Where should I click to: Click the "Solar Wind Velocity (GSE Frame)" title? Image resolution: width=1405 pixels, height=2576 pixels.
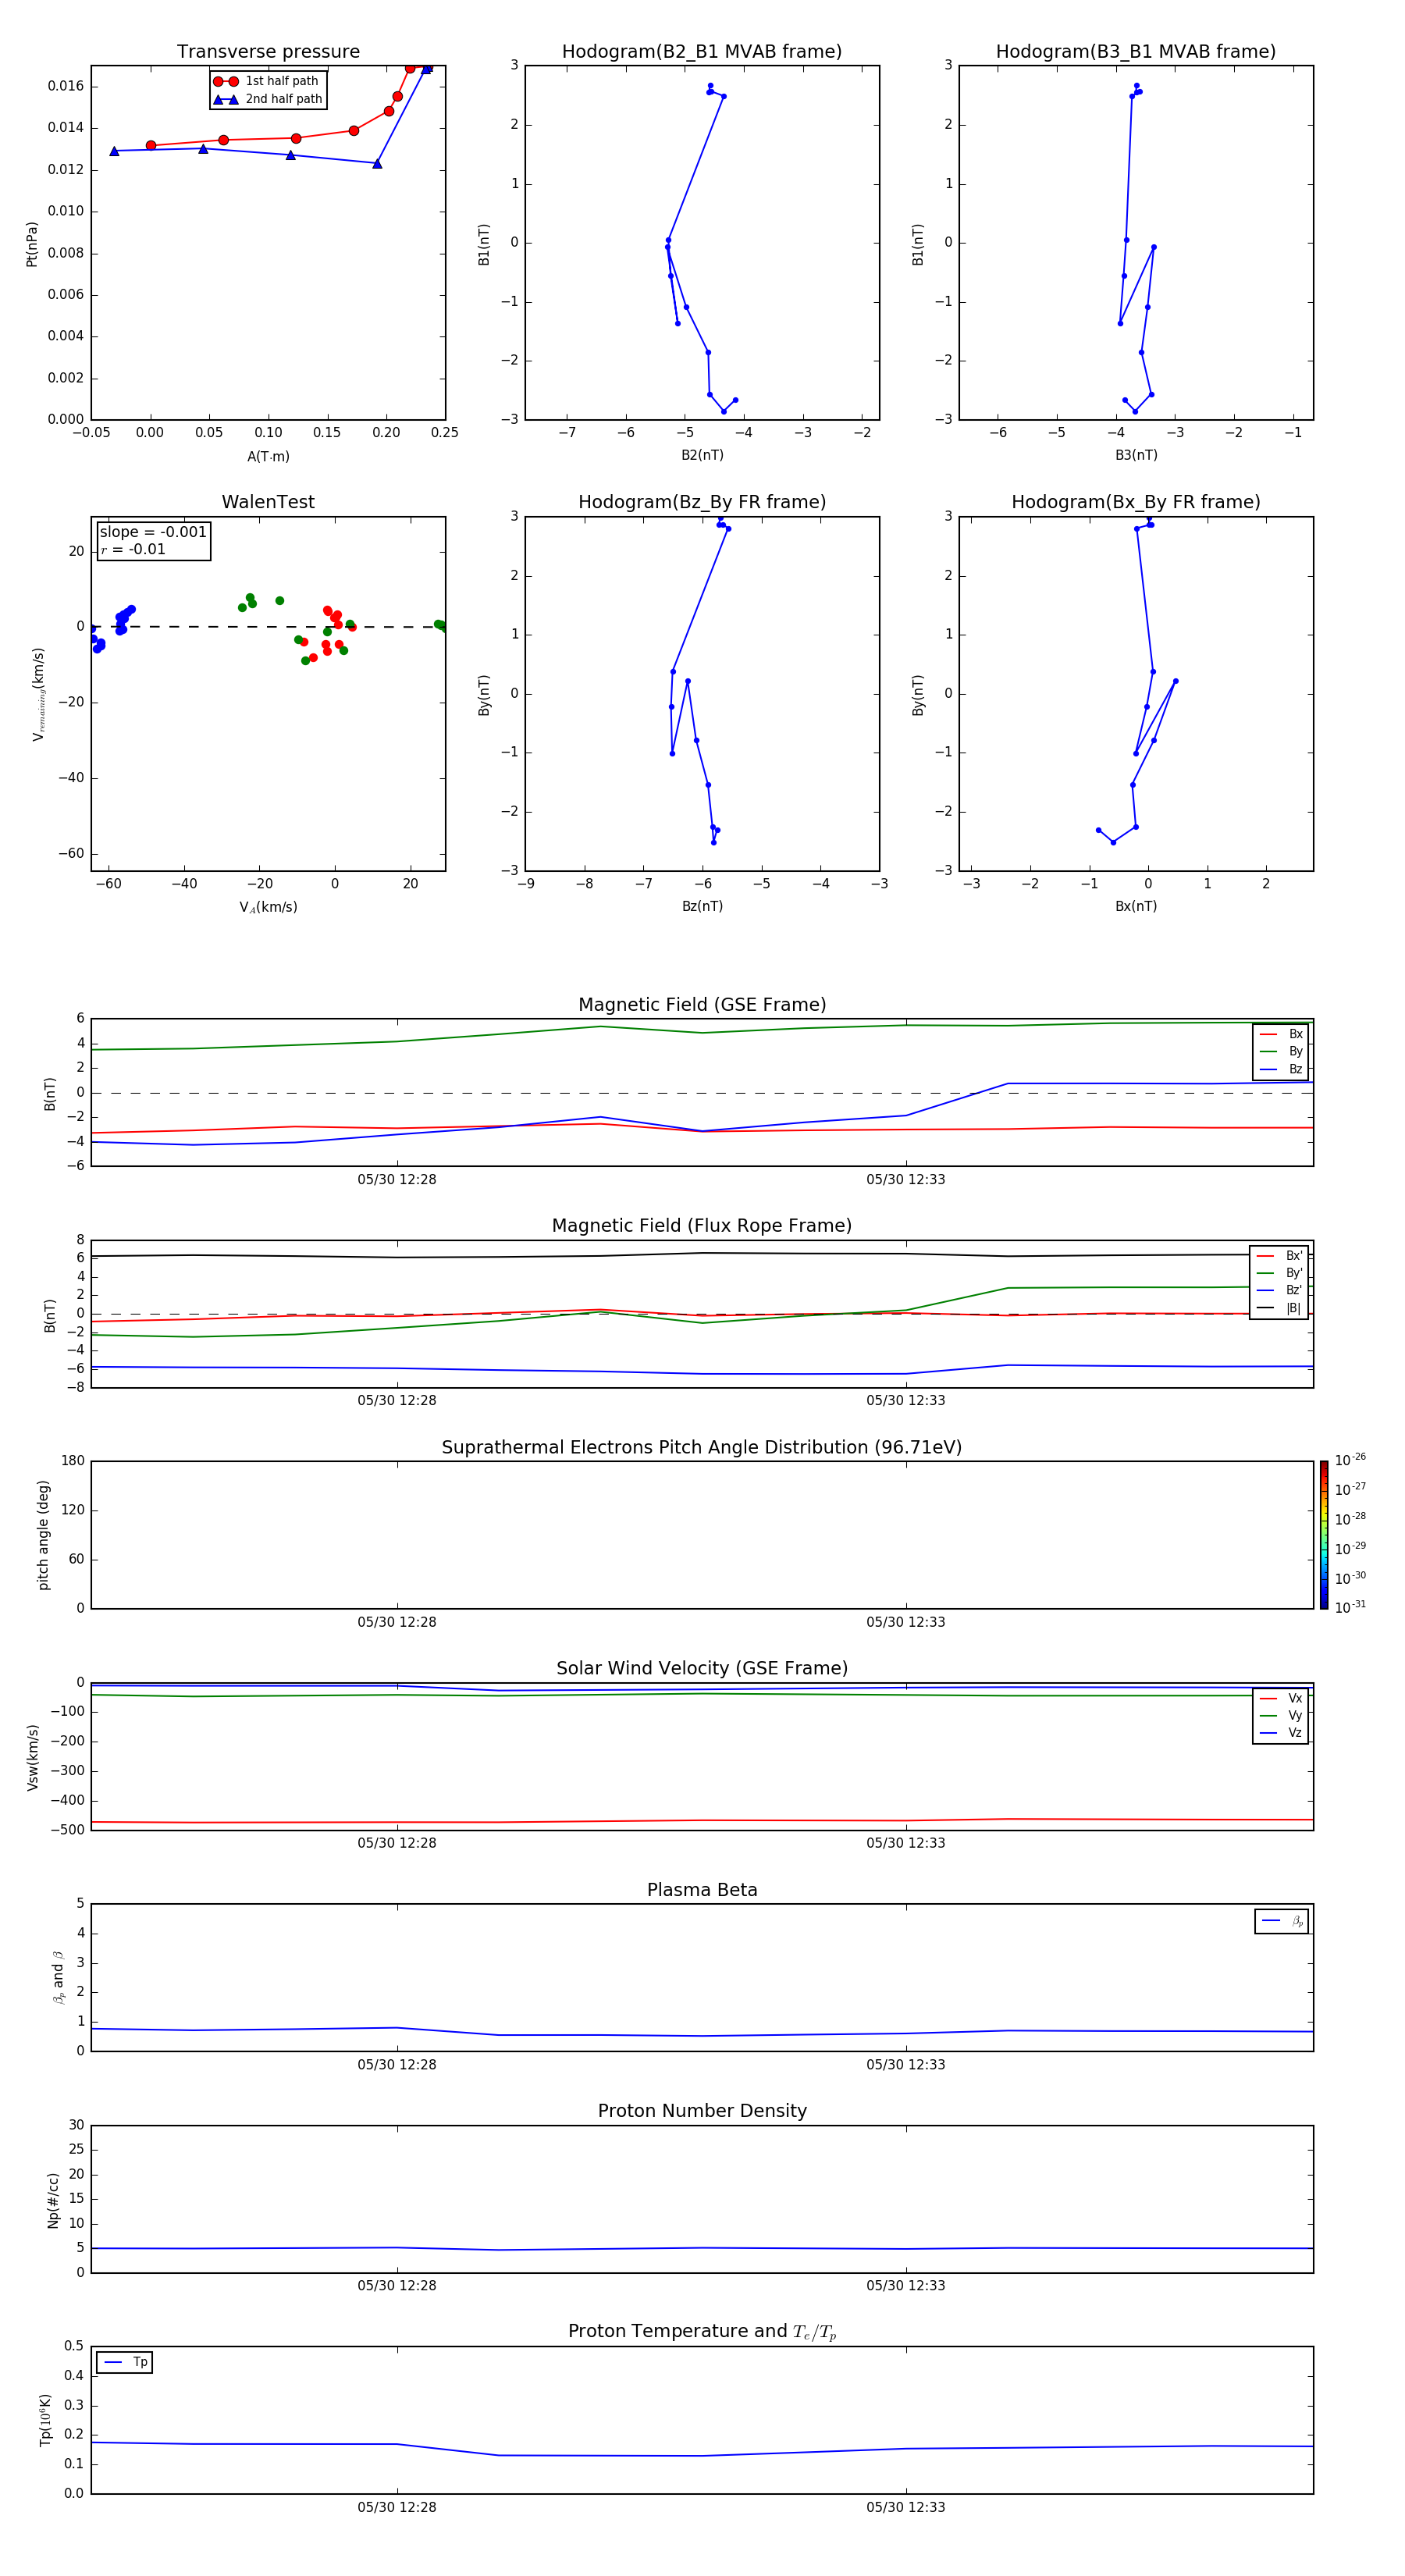click(x=702, y=1668)
